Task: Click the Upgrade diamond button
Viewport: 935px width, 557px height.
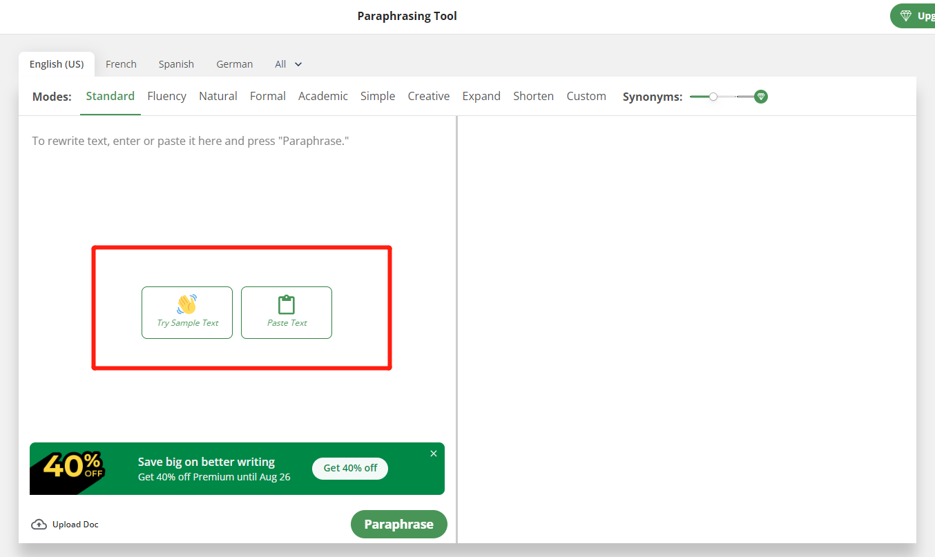Action: [x=913, y=16]
